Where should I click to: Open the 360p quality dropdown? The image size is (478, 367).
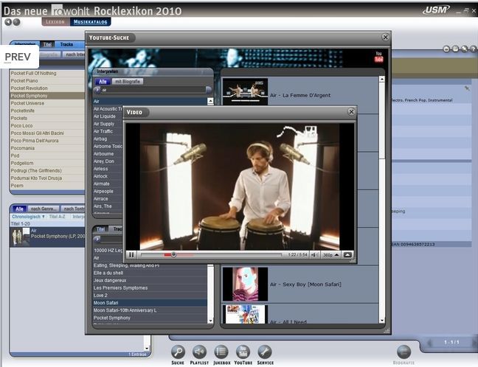[x=330, y=255]
